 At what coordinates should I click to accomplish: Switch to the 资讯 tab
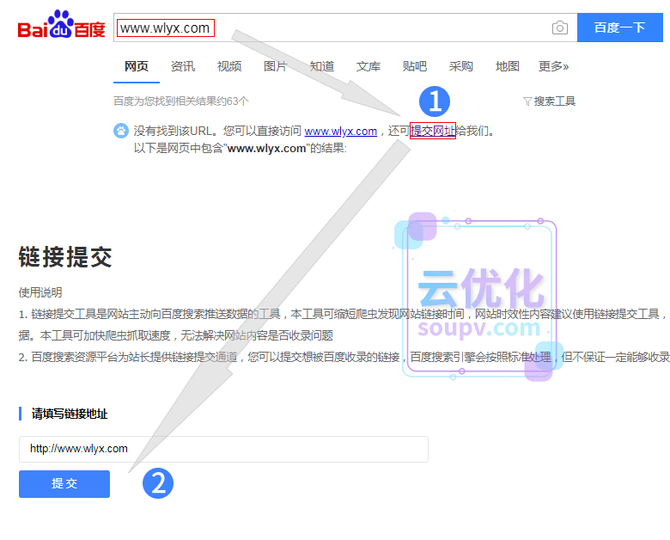point(183,66)
